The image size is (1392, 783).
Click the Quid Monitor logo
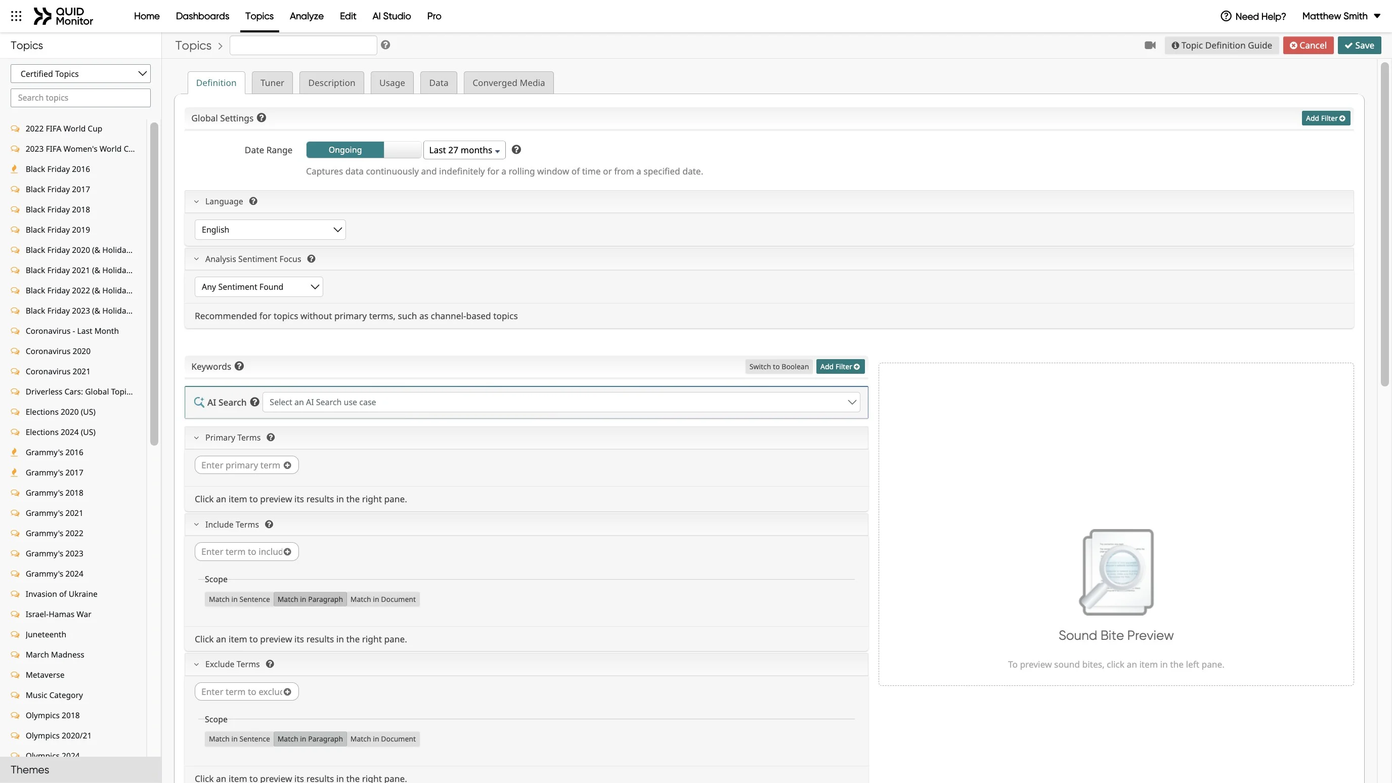(x=63, y=16)
